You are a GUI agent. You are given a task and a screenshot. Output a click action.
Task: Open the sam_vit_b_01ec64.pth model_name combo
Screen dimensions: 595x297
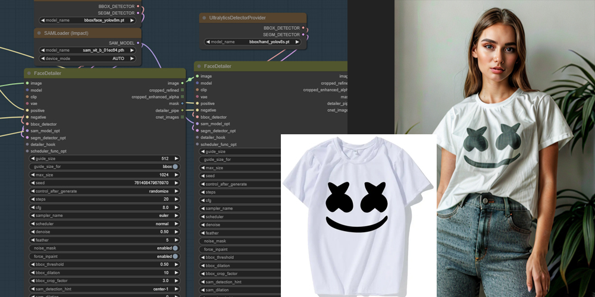coord(87,50)
